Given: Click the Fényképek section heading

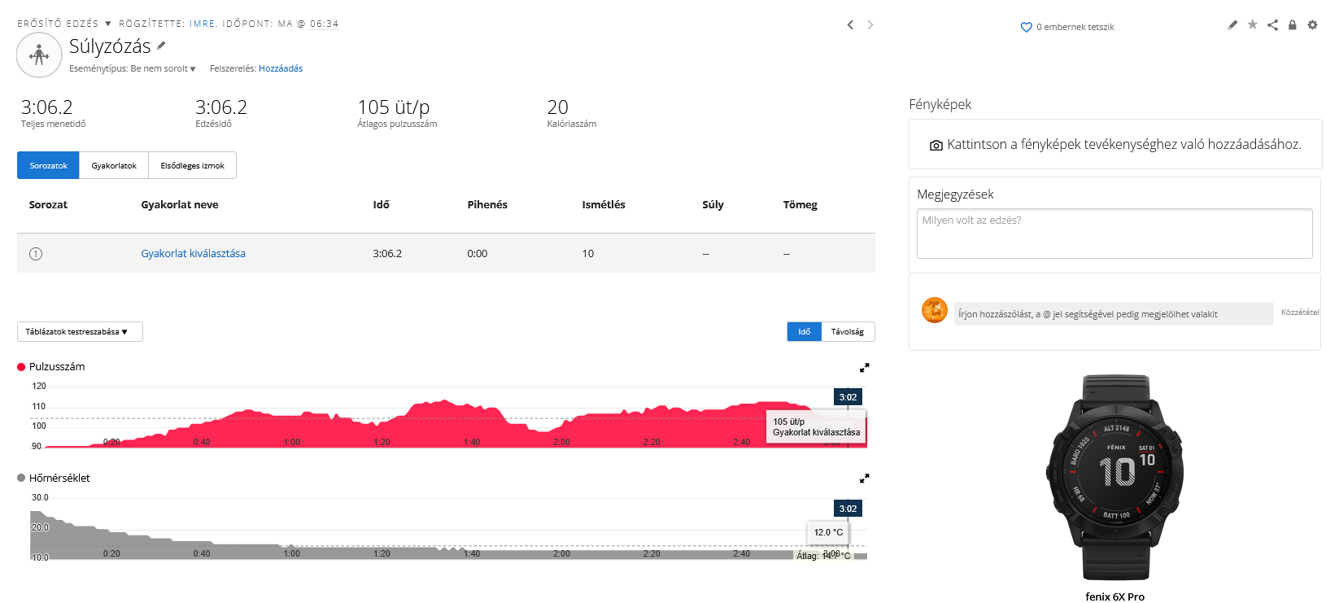Looking at the screenshot, I should pos(940,104).
